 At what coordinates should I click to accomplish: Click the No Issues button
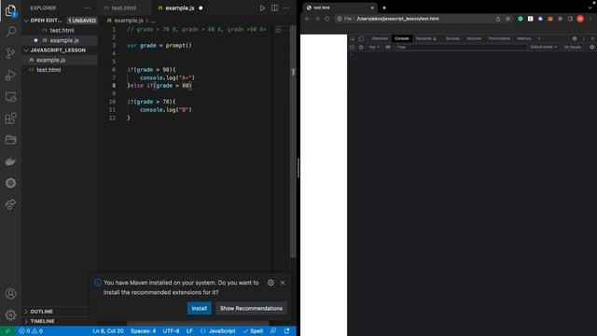coord(572,48)
